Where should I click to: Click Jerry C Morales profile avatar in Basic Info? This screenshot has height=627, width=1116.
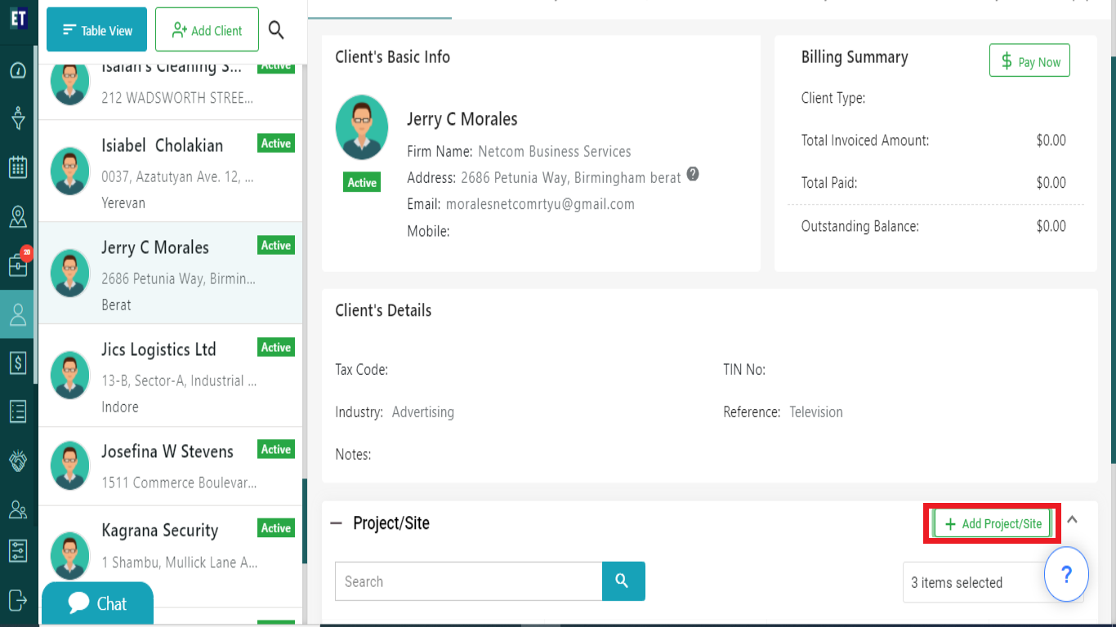coord(362,127)
